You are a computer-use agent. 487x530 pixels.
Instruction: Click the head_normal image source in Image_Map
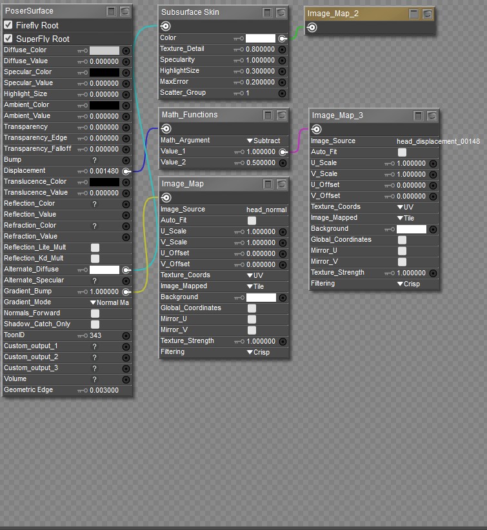pos(266,210)
